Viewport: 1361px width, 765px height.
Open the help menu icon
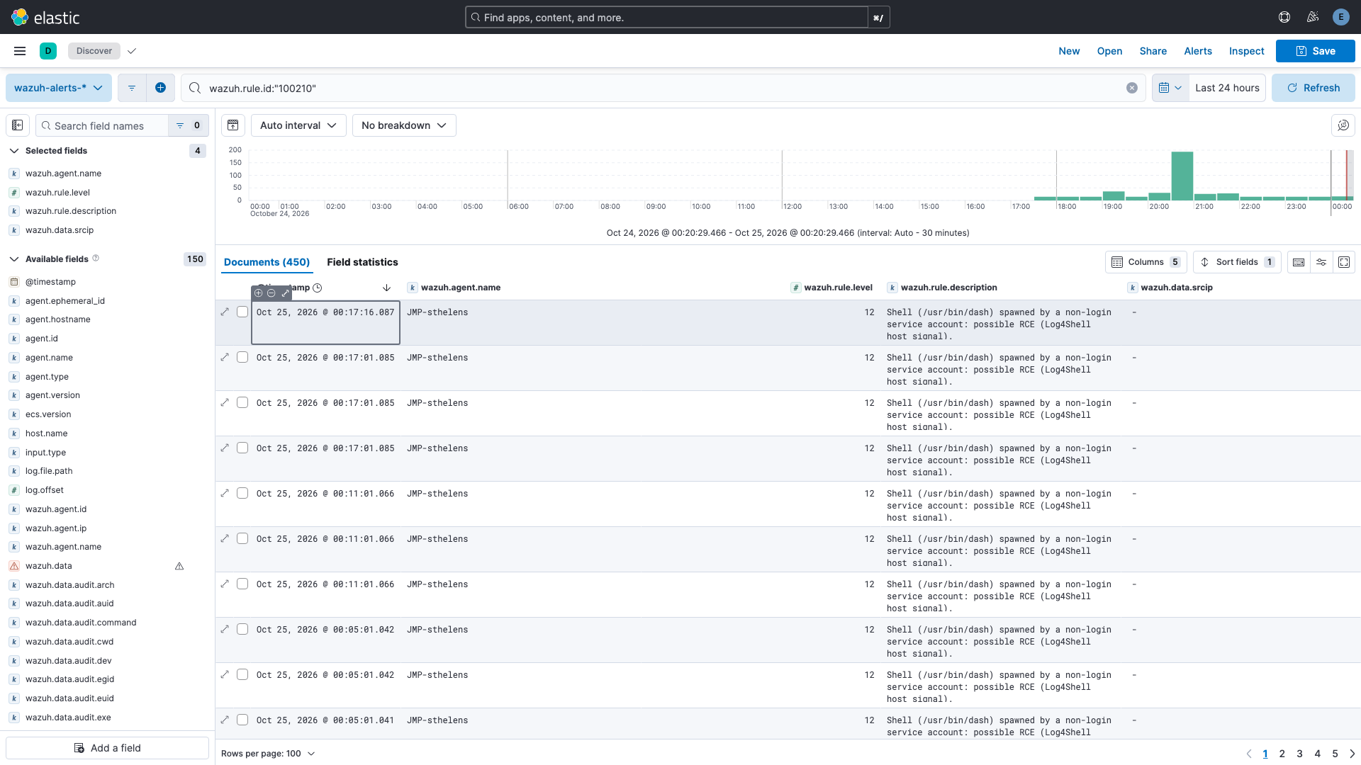pyautogui.click(x=1284, y=17)
